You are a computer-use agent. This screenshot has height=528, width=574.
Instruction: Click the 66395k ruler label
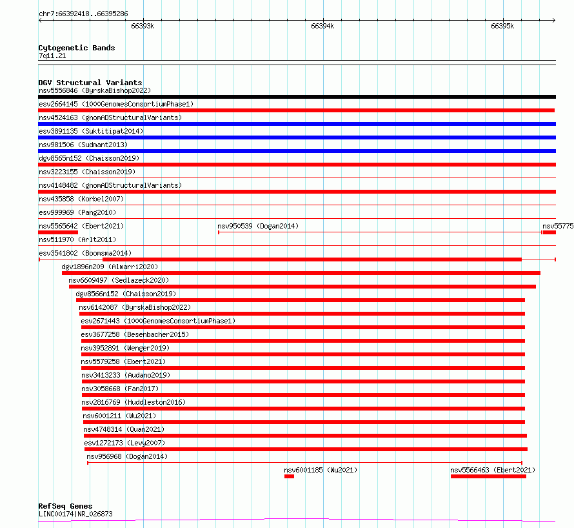pyautogui.click(x=502, y=26)
